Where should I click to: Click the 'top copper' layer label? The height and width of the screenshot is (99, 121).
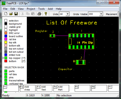pos(15,58)
